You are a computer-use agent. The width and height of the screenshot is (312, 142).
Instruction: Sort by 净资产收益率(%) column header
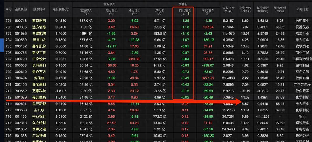(245, 9)
